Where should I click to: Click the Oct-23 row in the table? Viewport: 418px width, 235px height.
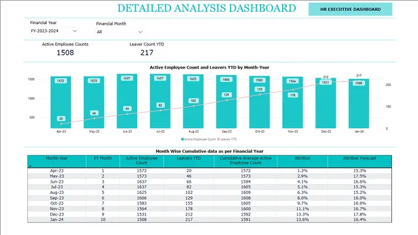210,203
